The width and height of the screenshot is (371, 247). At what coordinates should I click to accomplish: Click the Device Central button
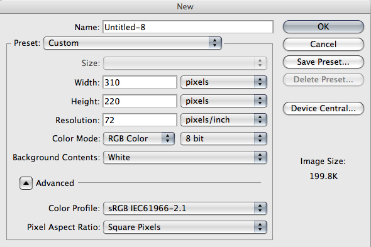[x=323, y=108]
